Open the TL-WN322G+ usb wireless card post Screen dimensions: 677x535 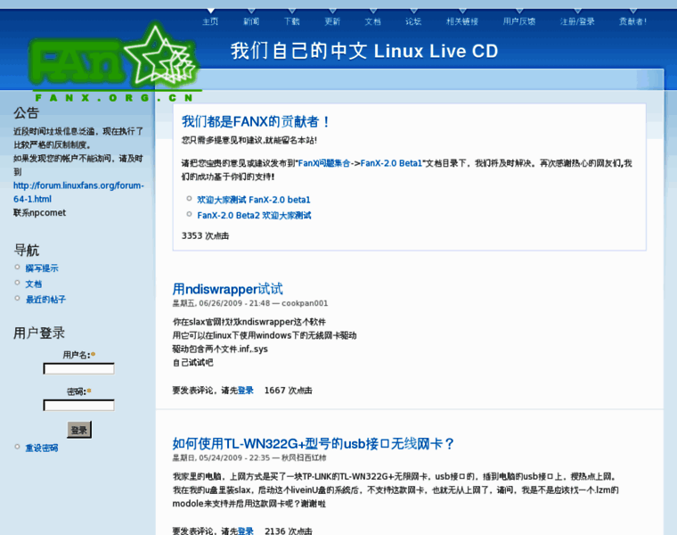click(314, 443)
